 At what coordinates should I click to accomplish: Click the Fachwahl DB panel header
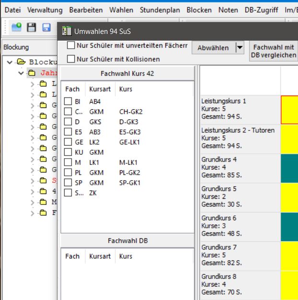[x=127, y=241]
